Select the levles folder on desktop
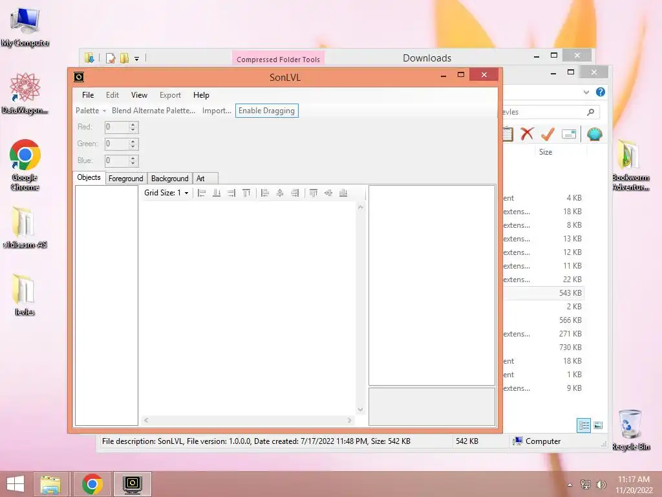The width and height of the screenshot is (662, 497). click(25, 294)
